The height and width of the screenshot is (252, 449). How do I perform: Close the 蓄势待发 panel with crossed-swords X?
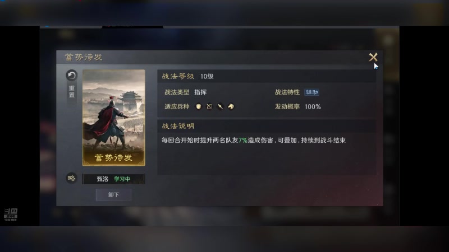coord(373,57)
